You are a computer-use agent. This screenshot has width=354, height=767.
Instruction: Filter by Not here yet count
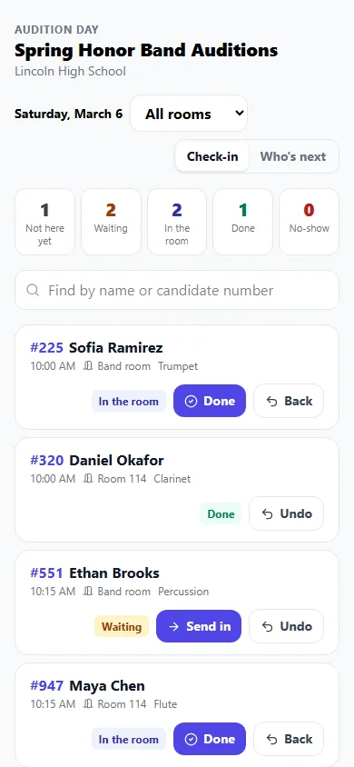point(44,222)
